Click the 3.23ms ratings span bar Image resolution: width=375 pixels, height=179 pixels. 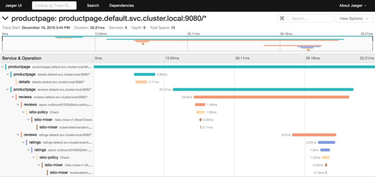(x=326, y=143)
